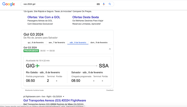The image size is (187, 107).
Task: Select the 'dom., 9 de fevereiro' tab
Action: pyautogui.click(x=99, y=42)
